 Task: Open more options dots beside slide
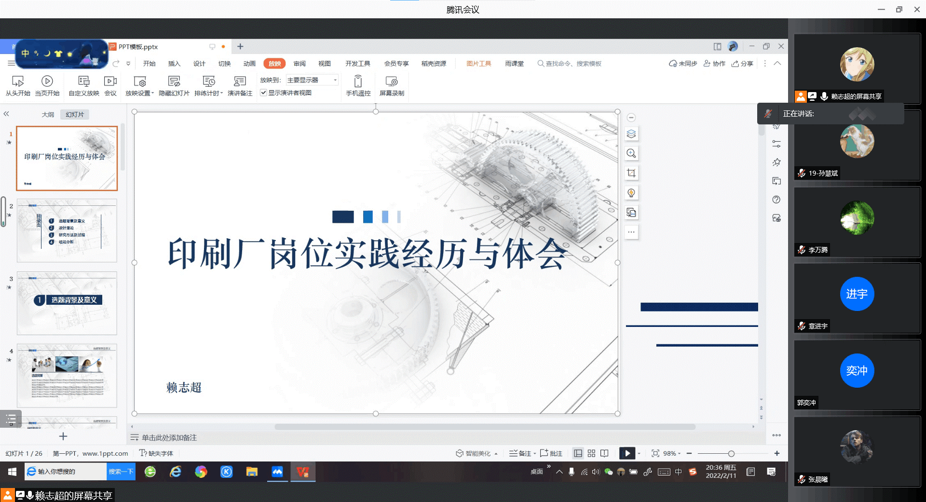tap(631, 232)
